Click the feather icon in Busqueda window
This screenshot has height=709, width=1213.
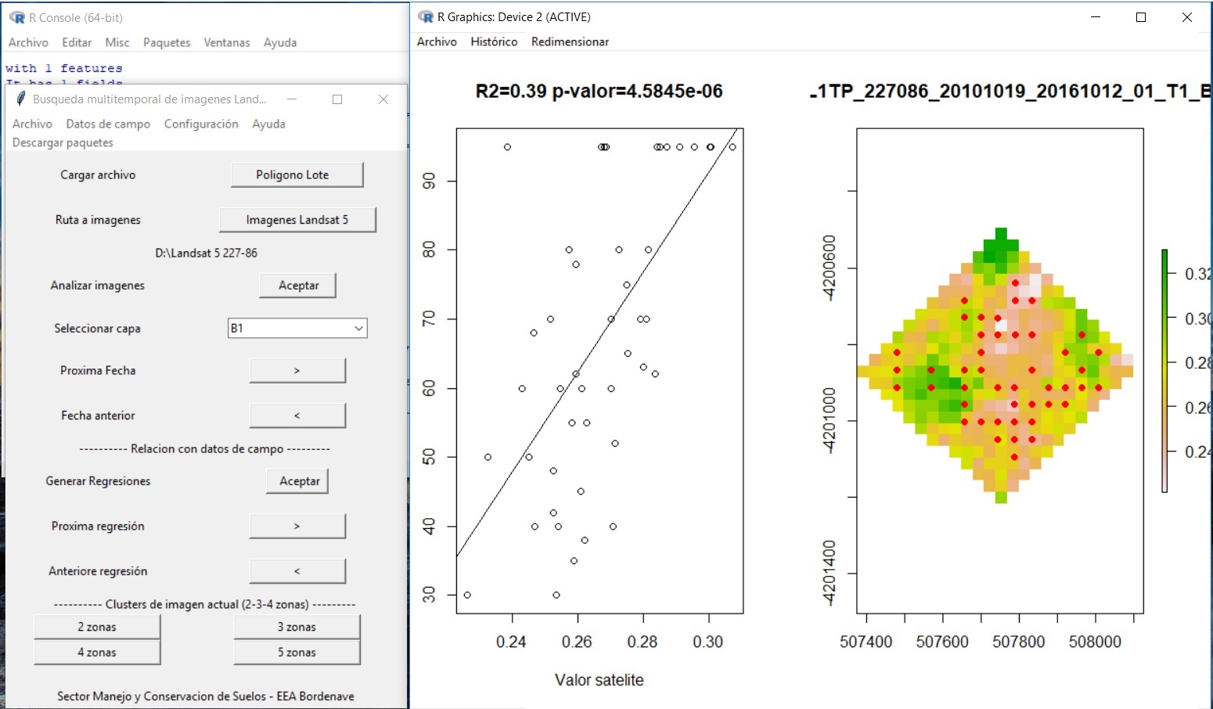20,99
